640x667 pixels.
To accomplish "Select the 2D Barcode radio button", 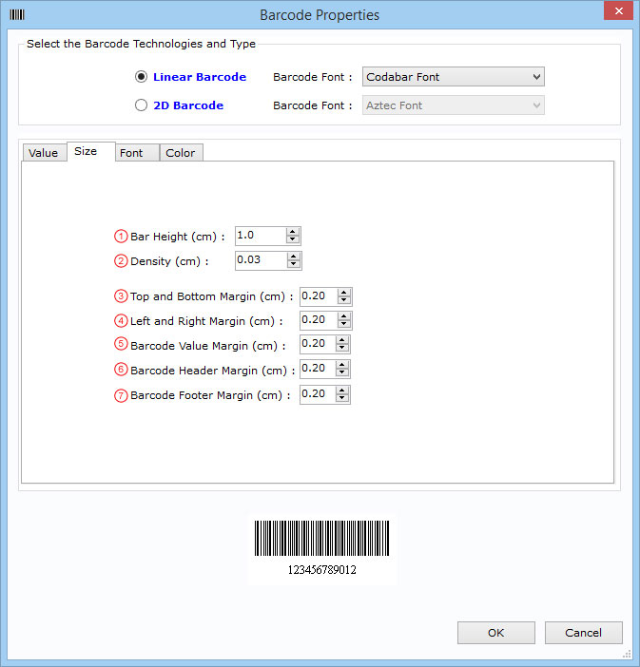I will click(x=141, y=105).
